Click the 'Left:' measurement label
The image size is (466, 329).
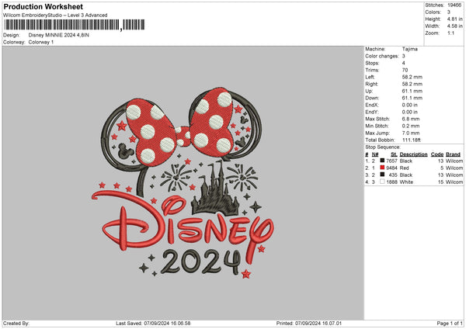coord(370,77)
